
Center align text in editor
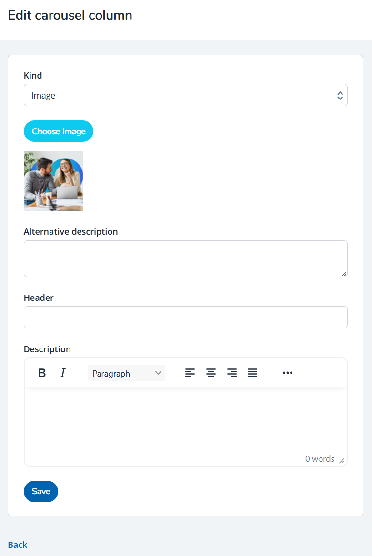coord(211,373)
